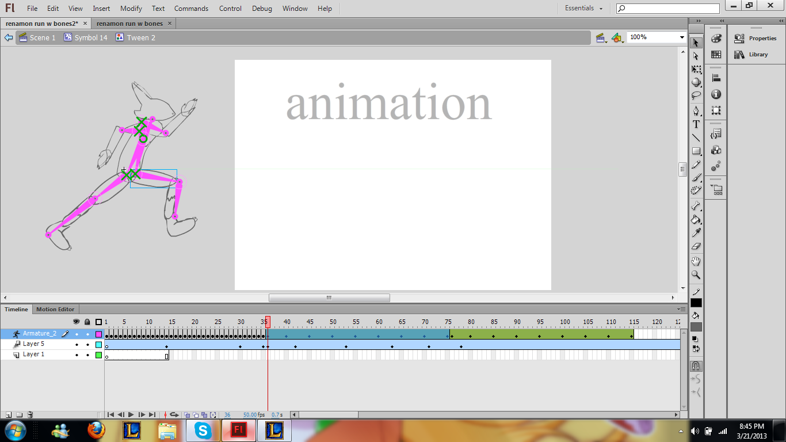The width and height of the screenshot is (786, 442).
Task: Select the Bone tool
Action: [696, 206]
